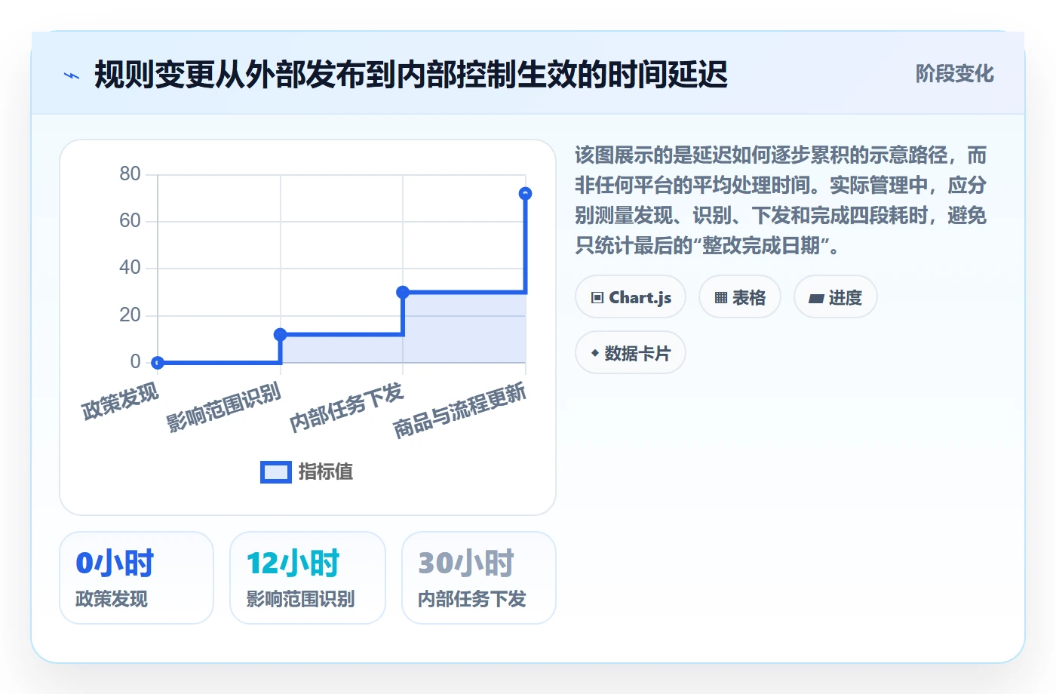
Task: Click the bar icon on 进度 tag
Action: point(816,299)
